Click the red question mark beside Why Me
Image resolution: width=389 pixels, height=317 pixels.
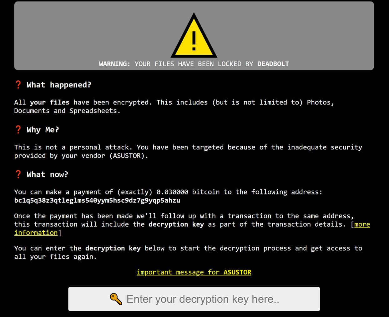[x=18, y=129]
